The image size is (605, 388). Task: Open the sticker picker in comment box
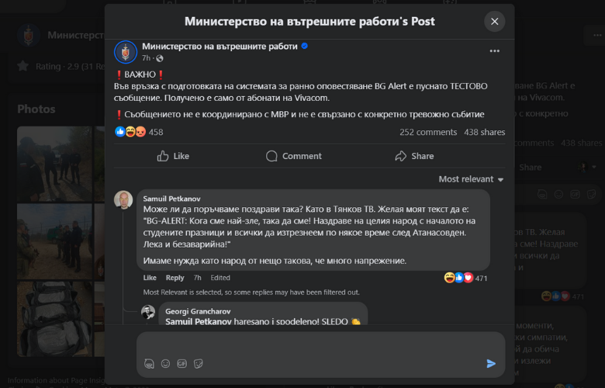198,363
